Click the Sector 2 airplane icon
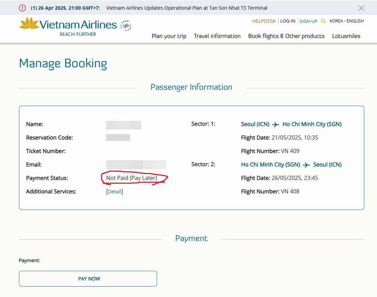Screen dimensions: 377x297 pos(306,165)
